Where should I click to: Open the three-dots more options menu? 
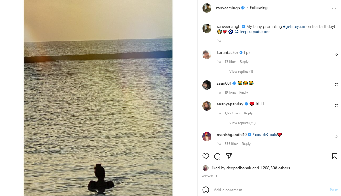(x=334, y=8)
